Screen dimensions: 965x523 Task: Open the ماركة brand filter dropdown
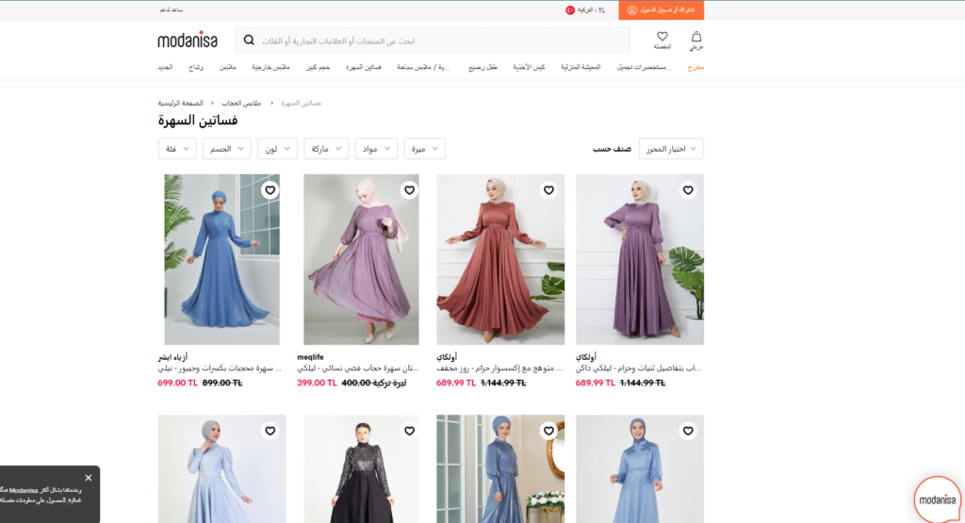click(326, 149)
